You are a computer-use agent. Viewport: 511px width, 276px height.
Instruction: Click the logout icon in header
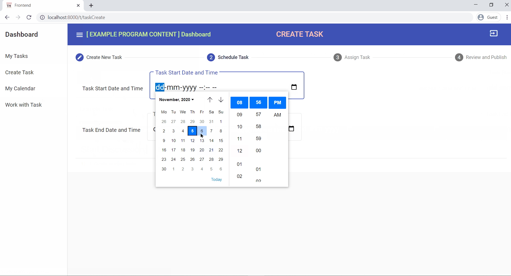click(x=494, y=33)
